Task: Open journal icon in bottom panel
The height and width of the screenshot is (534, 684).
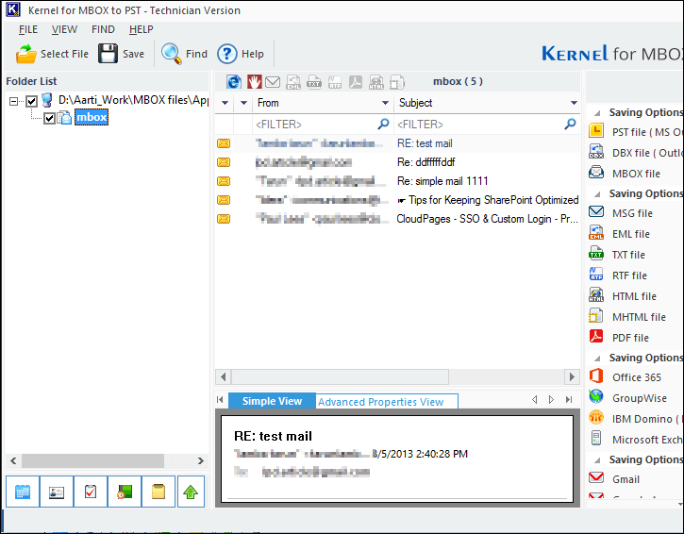Action: click(125, 492)
